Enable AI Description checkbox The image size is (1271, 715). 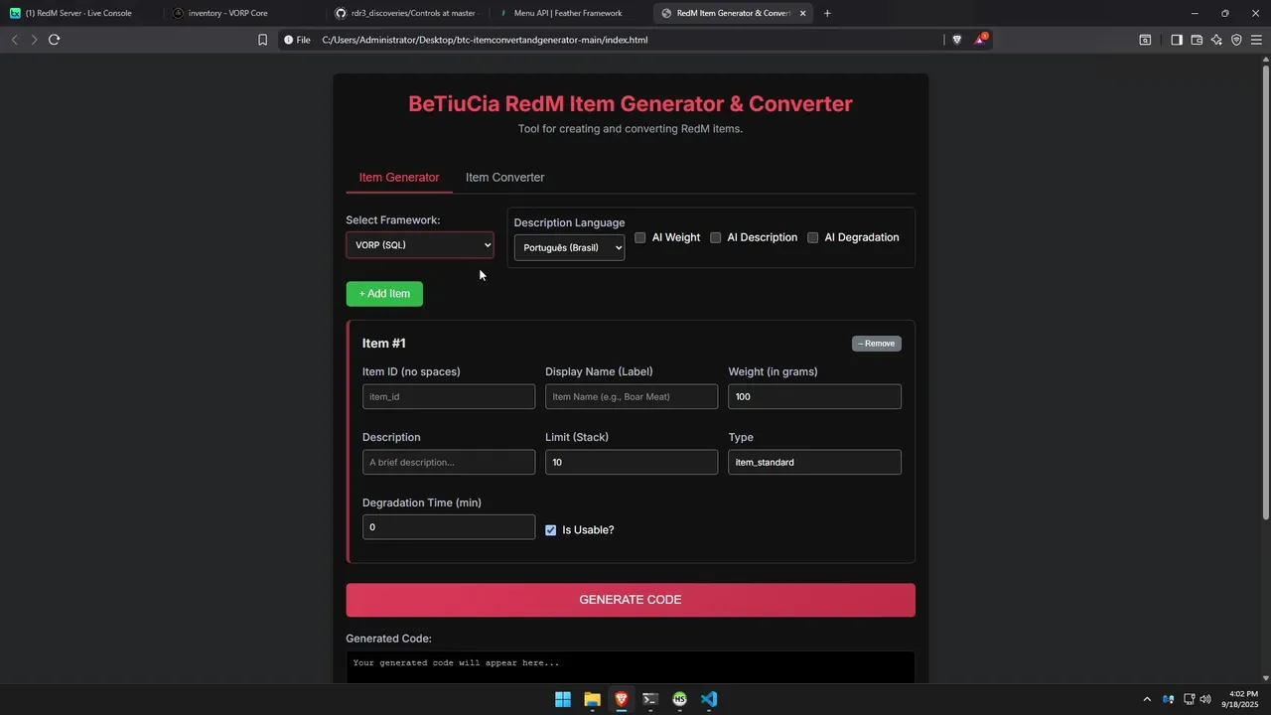715,237
